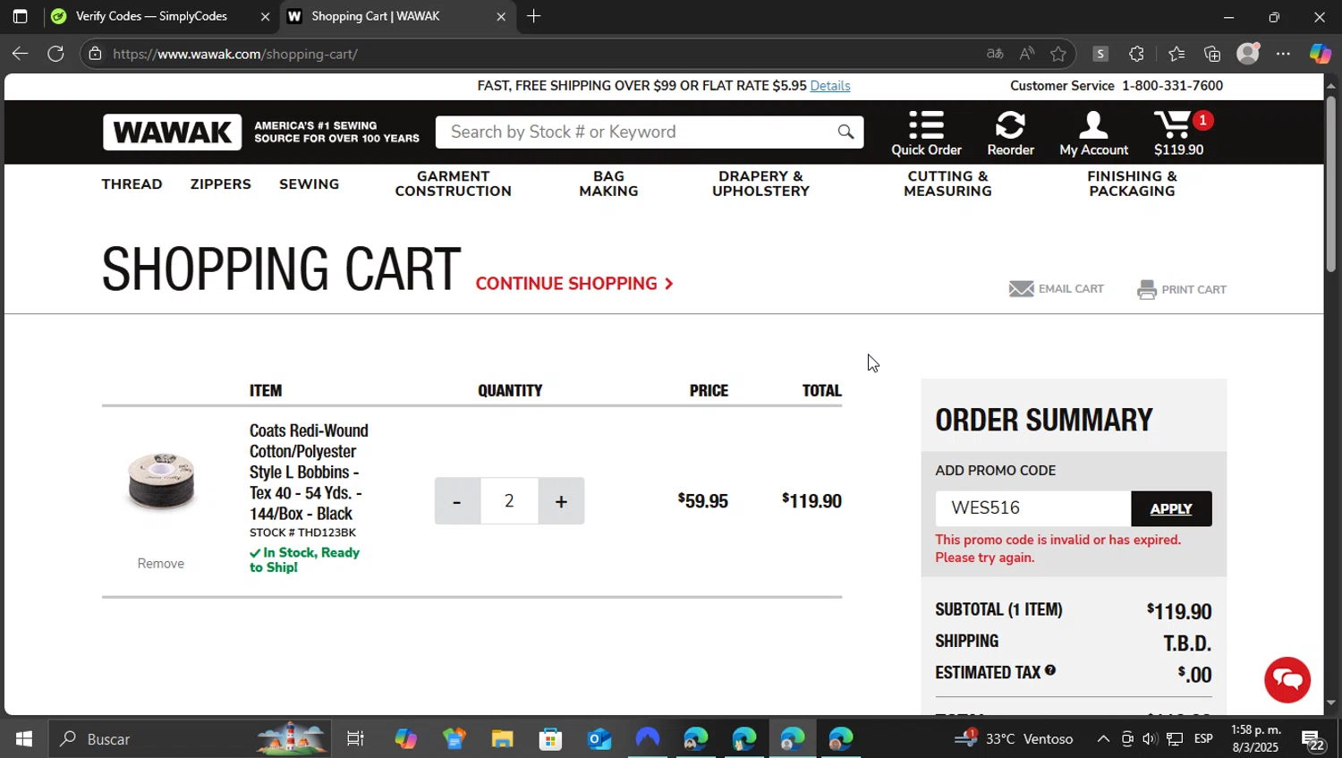The width and height of the screenshot is (1342, 758).
Task: Open My Account person icon
Action: [x=1093, y=124]
